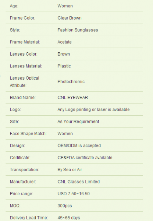Click the 'Age:' row label
The width and height of the screenshot is (153, 221).
pyautogui.click(x=14, y=6)
